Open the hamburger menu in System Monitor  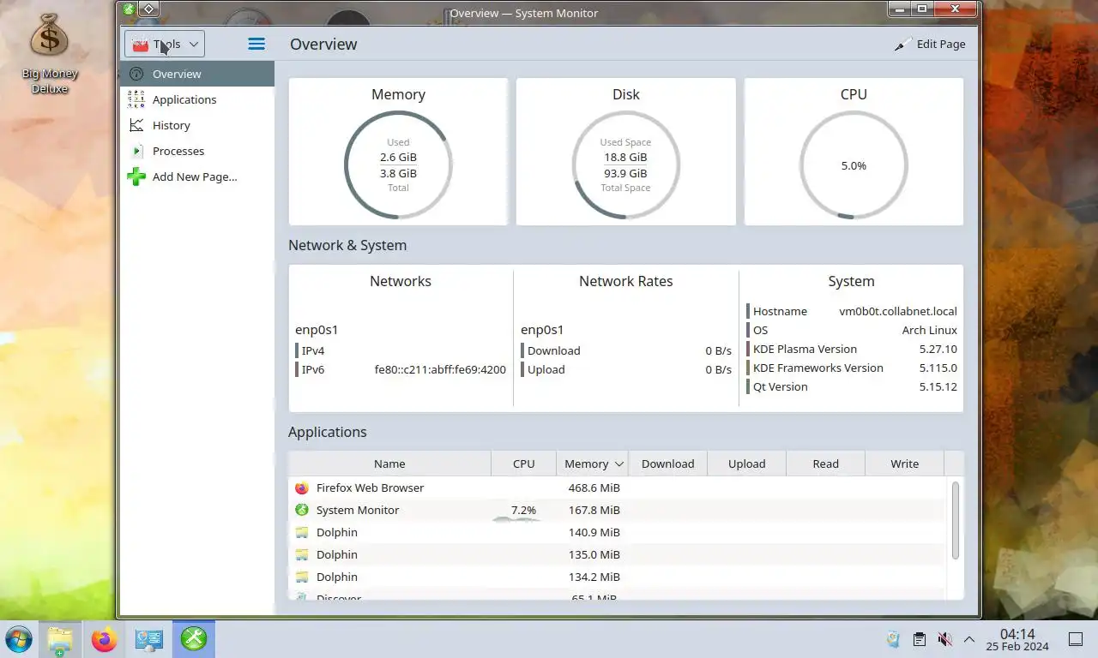pyautogui.click(x=256, y=44)
